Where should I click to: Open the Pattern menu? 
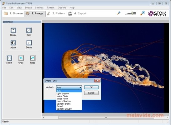(51, 7)
